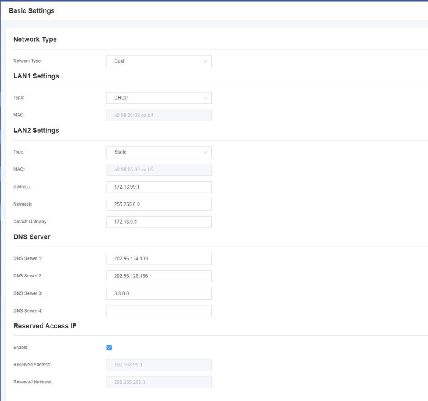Image resolution: width=428 pixels, height=401 pixels.
Task: Click the Reserved Netmask field 255.255.255.0
Action: pyautogui.click(x=159, y=383)
